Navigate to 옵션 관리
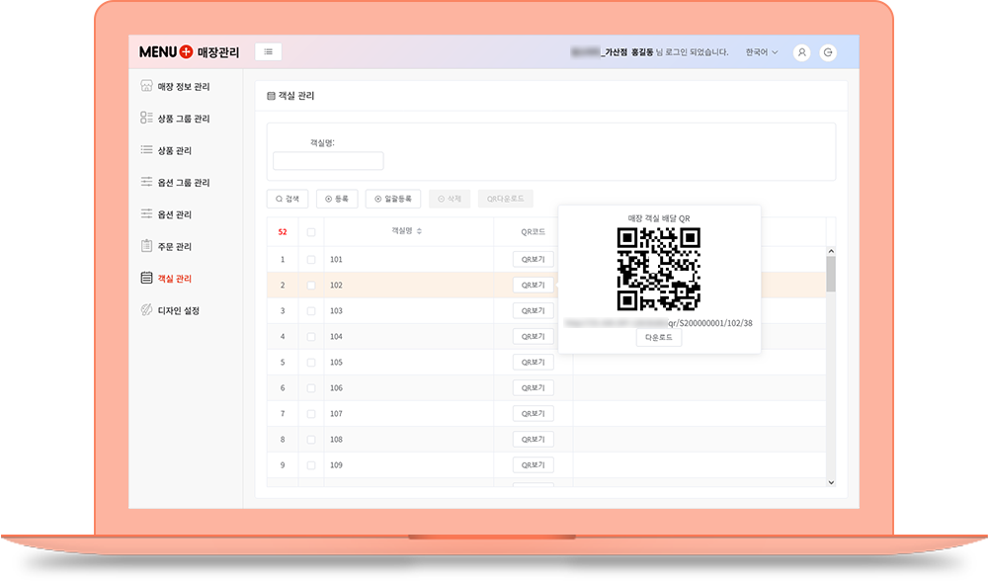 pos(175,214)
